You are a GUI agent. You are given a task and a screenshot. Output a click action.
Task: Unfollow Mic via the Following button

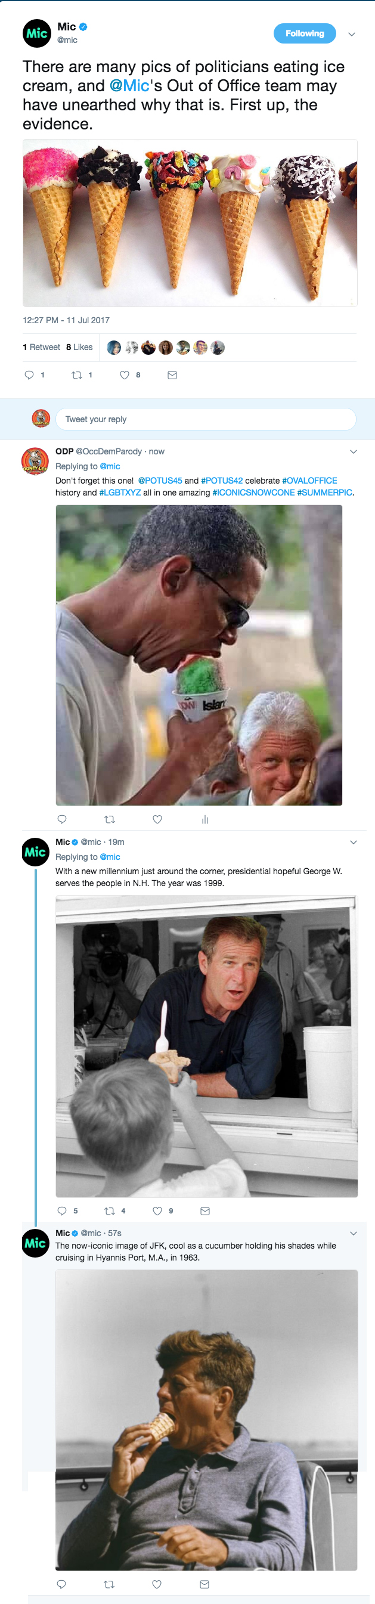click(x=305, y=33)
